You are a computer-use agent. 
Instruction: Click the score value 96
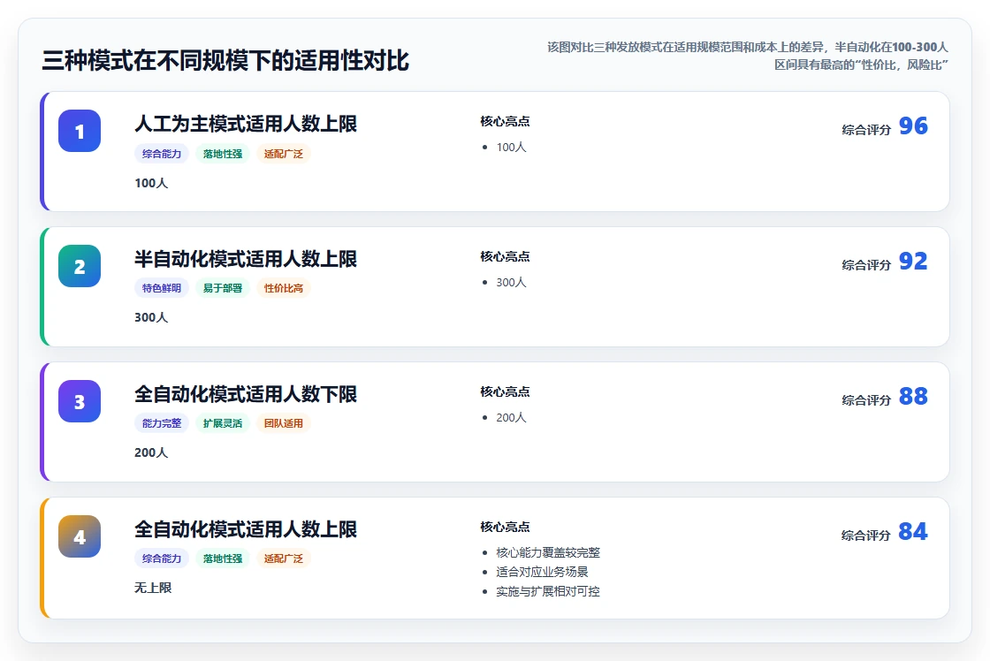(913, 125)
